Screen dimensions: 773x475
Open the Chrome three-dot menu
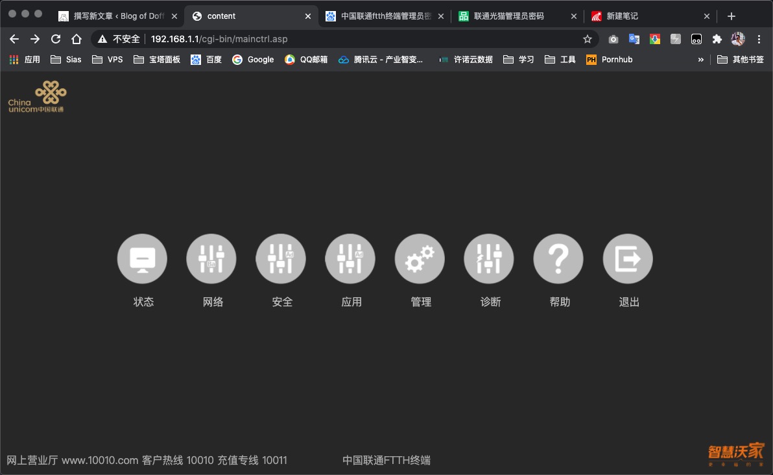[759, 39]
